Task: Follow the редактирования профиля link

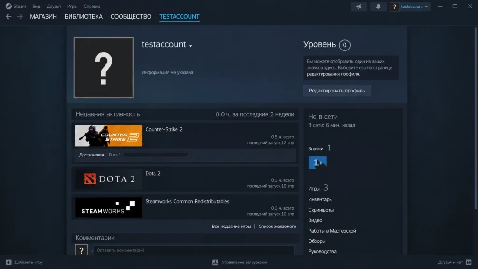Action: pyautogui.click(x=333, y=74)
